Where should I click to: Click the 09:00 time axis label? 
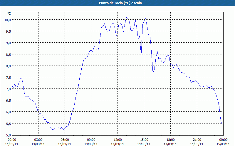coord(91,140)
